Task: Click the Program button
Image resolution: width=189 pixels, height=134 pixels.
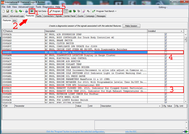Action: [55, 11]
